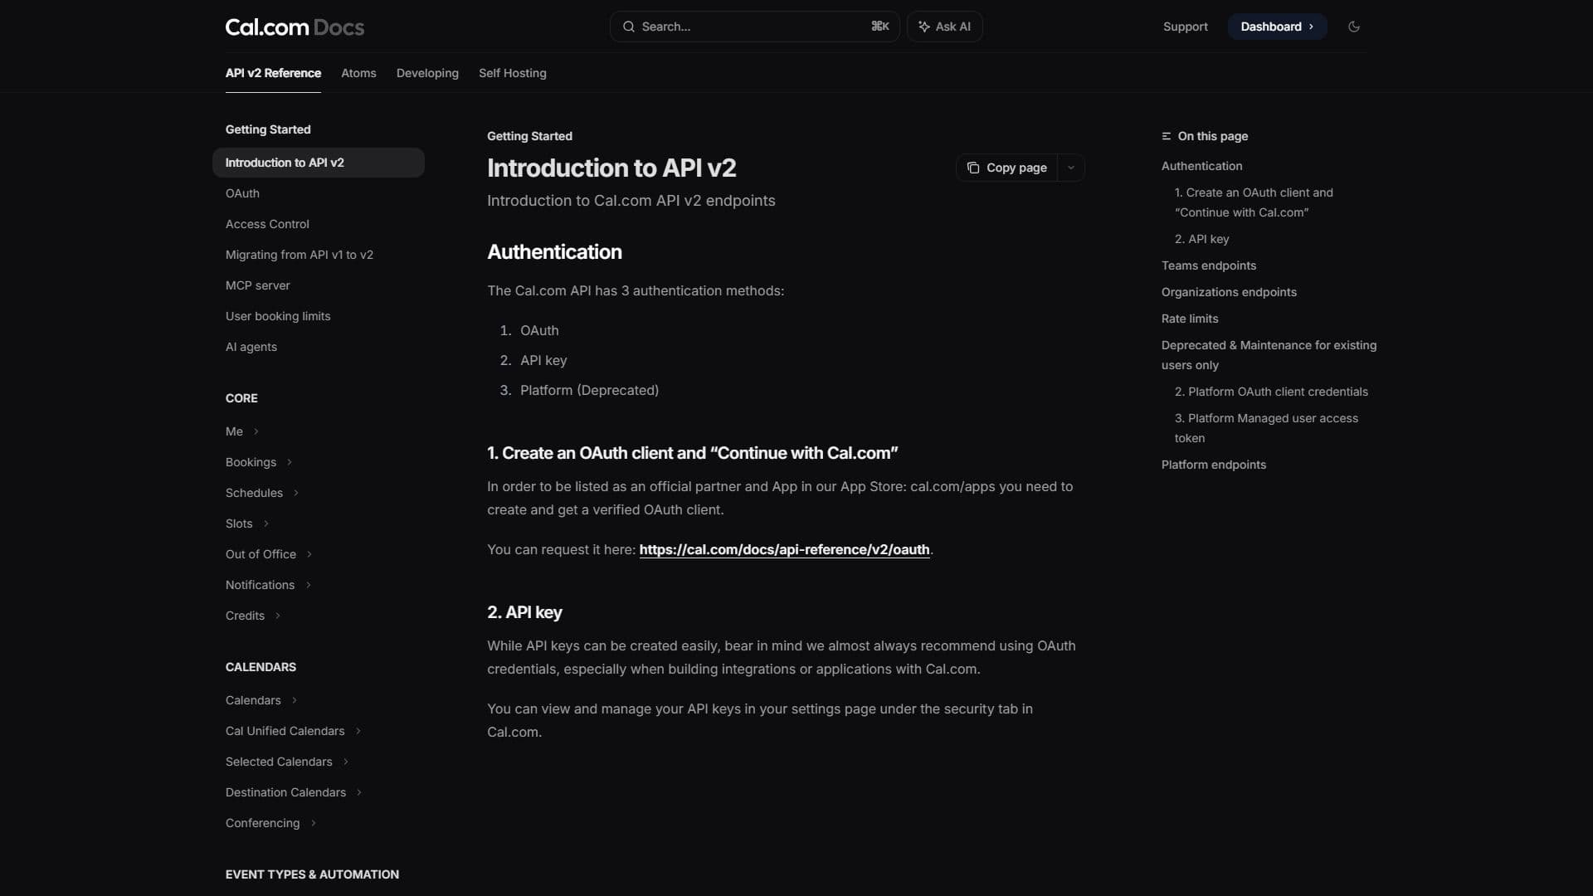The image size is (1593, 896).
Task: Click the Getting Started breadcrumb above title
Action: pyautogui.click(x=529, y=136)
